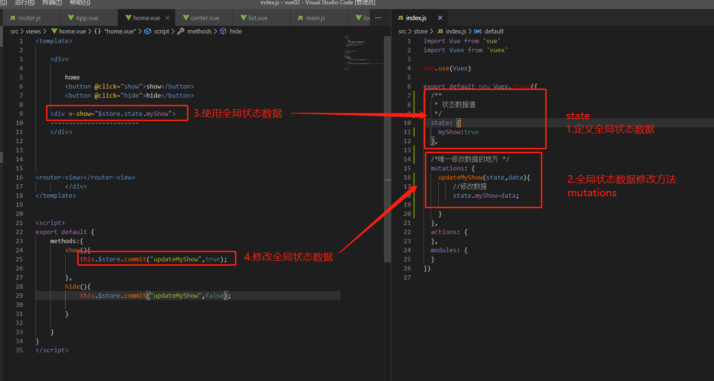Screen dimensions: 714x381
Task: Open the script breadcrumb dropdown
Action: click(x=162, y=31)
